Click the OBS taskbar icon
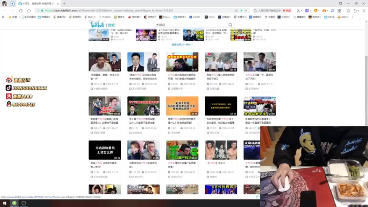Image resolution: width=368 pixels, height=207 pixels. point(24,203)
